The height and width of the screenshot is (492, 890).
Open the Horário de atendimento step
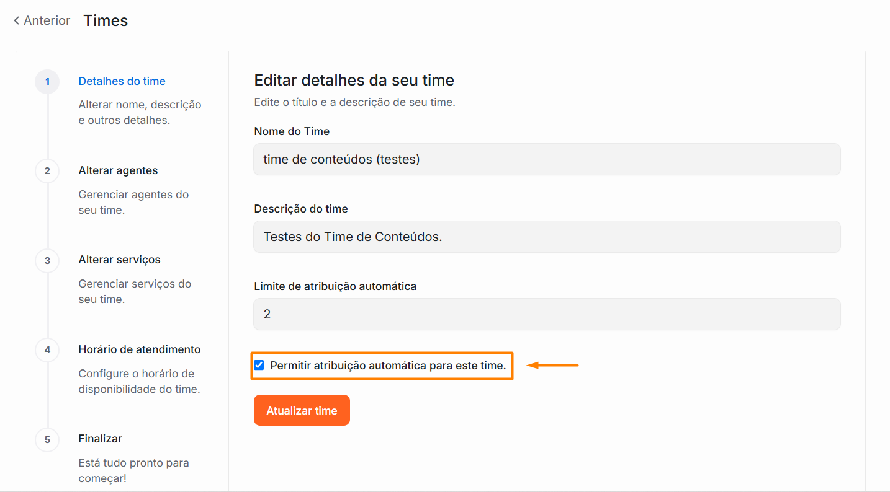140,349
